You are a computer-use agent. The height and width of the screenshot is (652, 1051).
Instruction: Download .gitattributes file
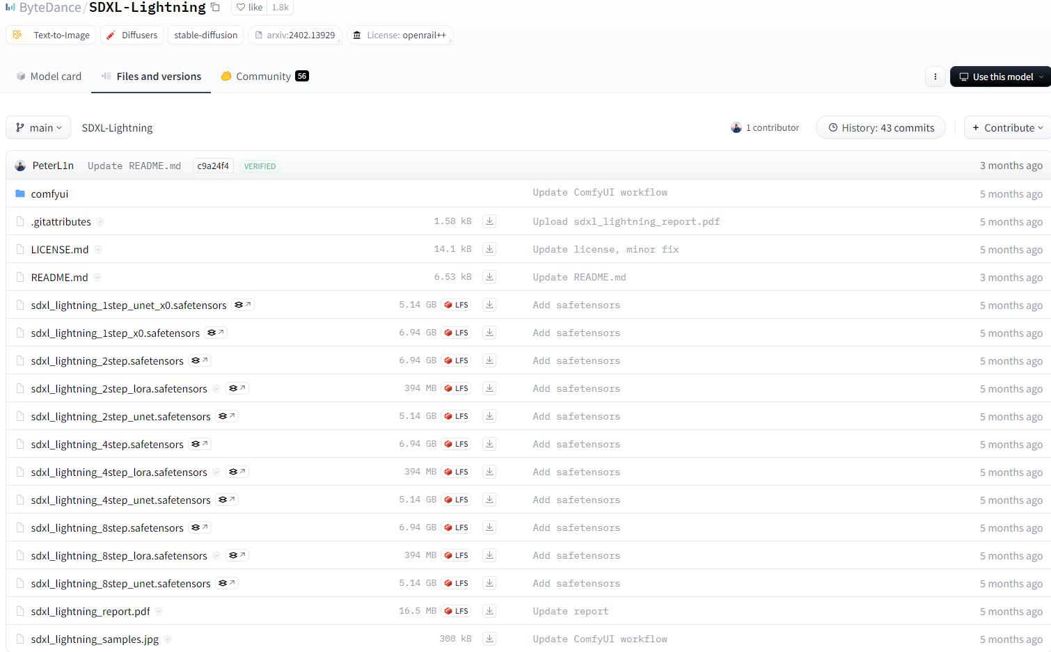tap(489, 221)
